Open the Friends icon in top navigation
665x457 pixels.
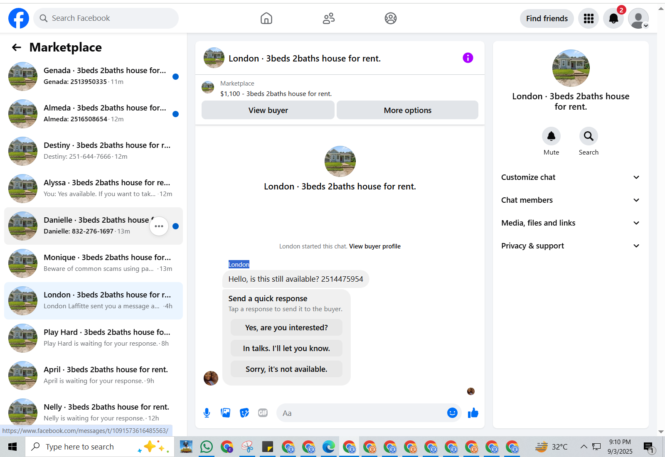pyautogui.click(x=329, y=18)
